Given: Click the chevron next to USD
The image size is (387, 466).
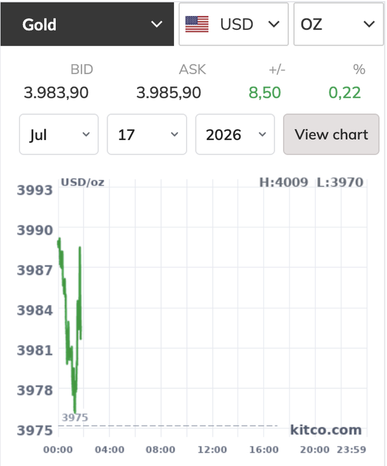Looking at the screenshot, I should point(274,24).
